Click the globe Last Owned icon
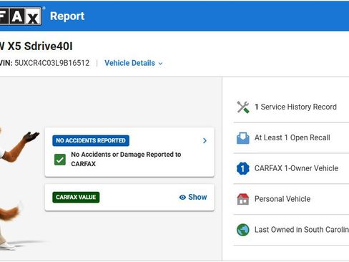This screenshot has width=349, height=262. click(x=243, y=230)
